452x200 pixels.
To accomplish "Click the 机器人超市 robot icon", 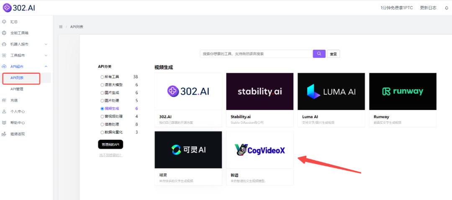I will click(4, 44).
